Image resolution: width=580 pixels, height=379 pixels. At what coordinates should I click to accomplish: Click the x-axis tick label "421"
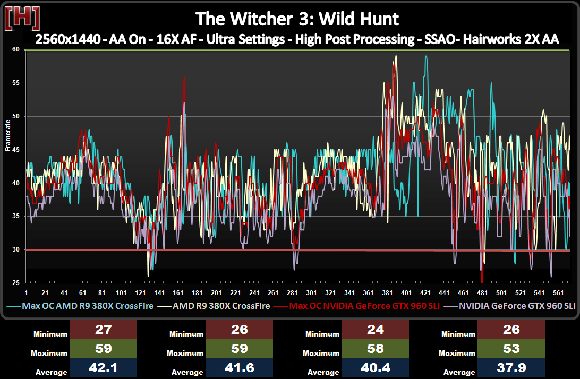(x=425, y=293)
